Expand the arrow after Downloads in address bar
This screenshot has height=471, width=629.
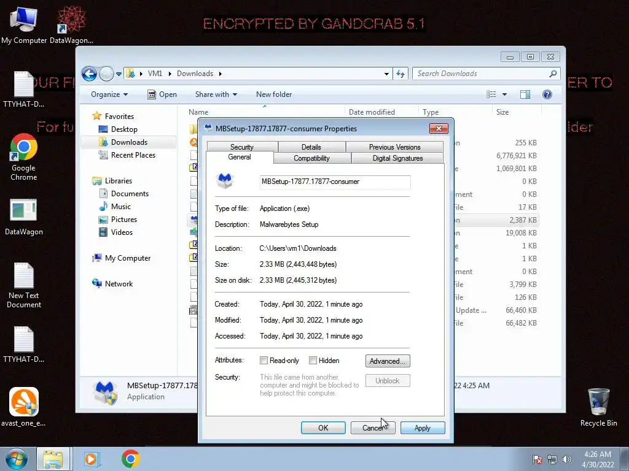(221, 74)
